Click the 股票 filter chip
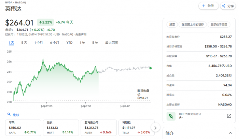The width and height of the screenshot is (239, 139). pos(171,24)
